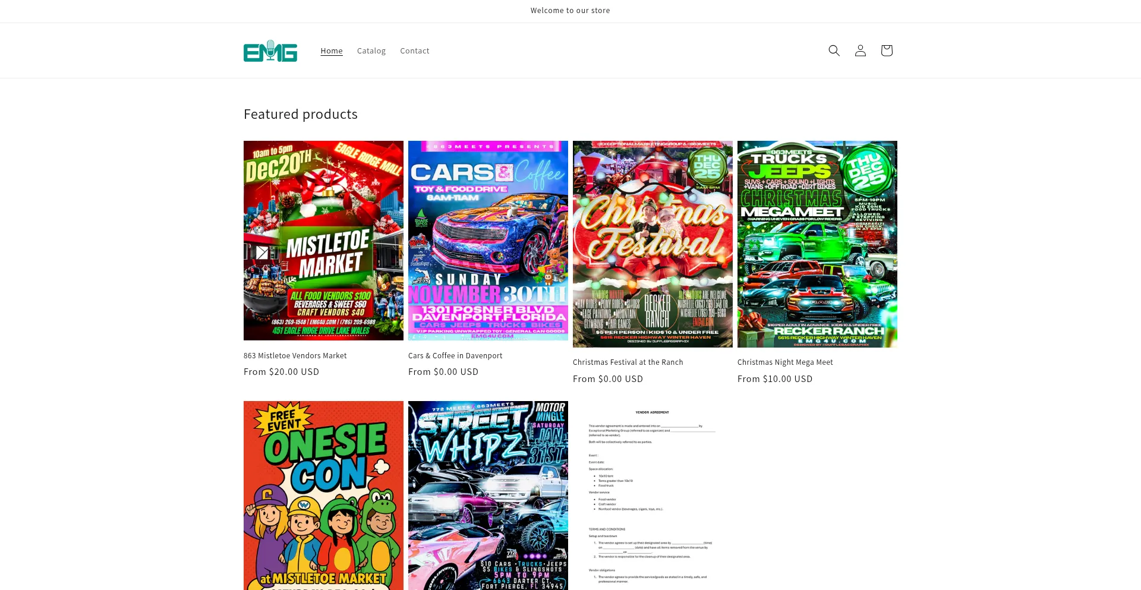Click the account login person icon

(860, 51)
